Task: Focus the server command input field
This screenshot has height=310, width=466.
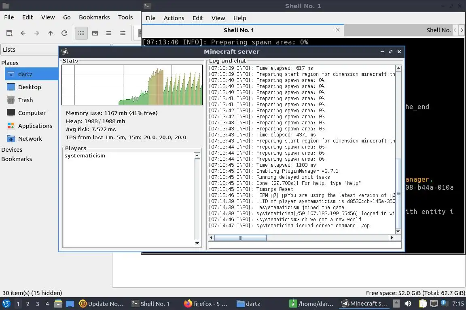Action: coord(305,245)
